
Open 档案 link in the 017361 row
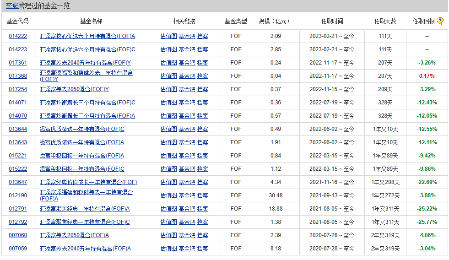pyautogui.click(x=203, y=63)
